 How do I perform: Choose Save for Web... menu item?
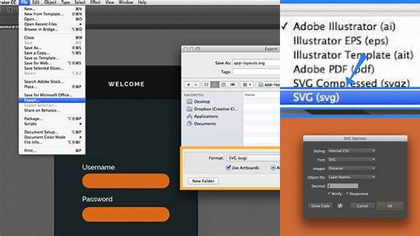(52, 63)
